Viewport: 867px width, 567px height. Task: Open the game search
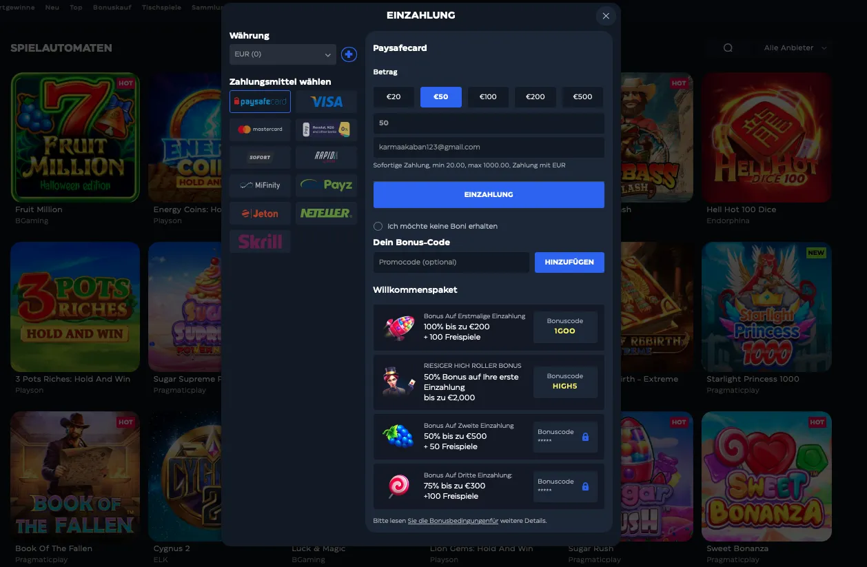(x=728, y=48)
